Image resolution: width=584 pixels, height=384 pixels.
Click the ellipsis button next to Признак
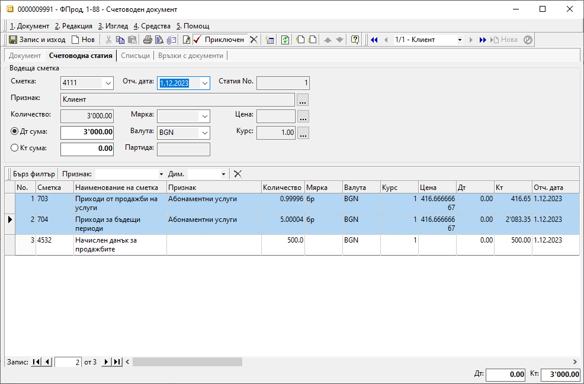[303, 100]
